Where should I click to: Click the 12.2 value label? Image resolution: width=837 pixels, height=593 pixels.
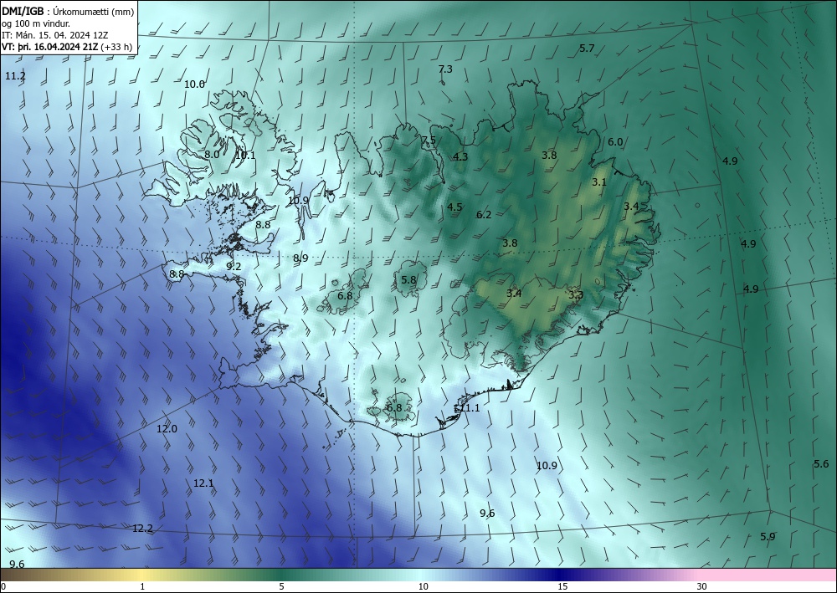click(x=142, y=529)
